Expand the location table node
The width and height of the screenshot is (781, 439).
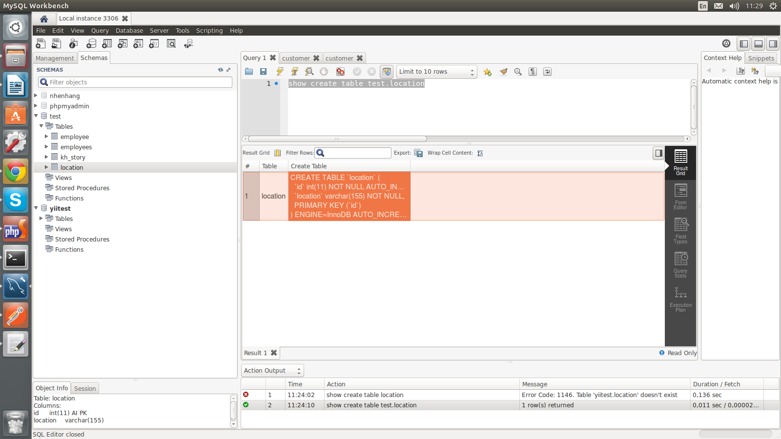click(46, 167)
